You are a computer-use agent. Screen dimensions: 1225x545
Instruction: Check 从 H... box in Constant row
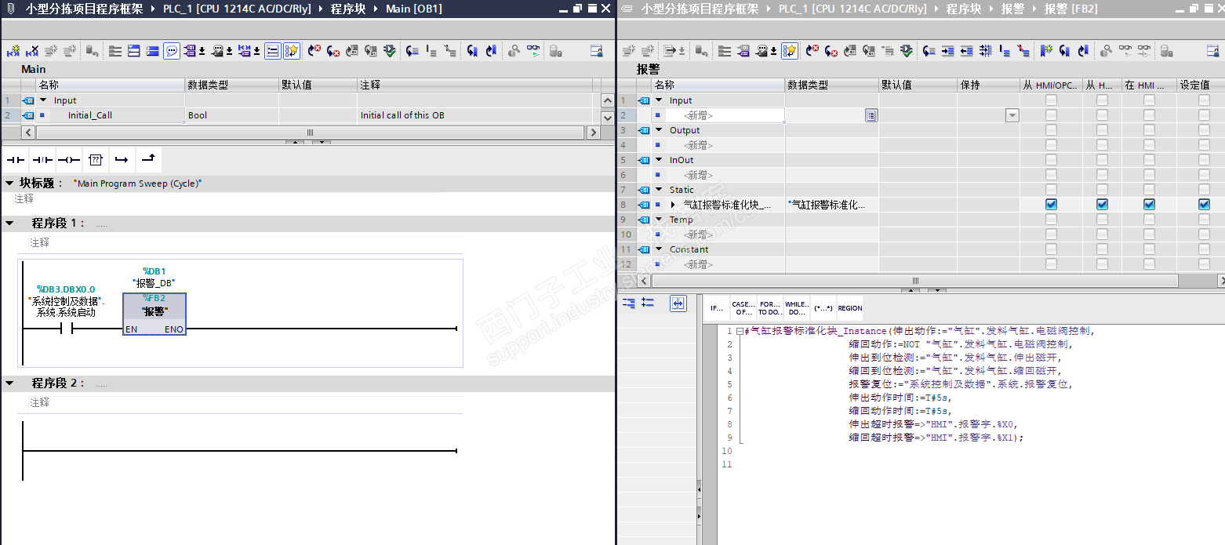(1102, 249)
